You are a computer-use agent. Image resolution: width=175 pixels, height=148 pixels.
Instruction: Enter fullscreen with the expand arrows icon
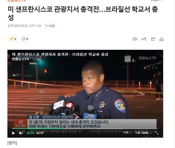(157, 133)
